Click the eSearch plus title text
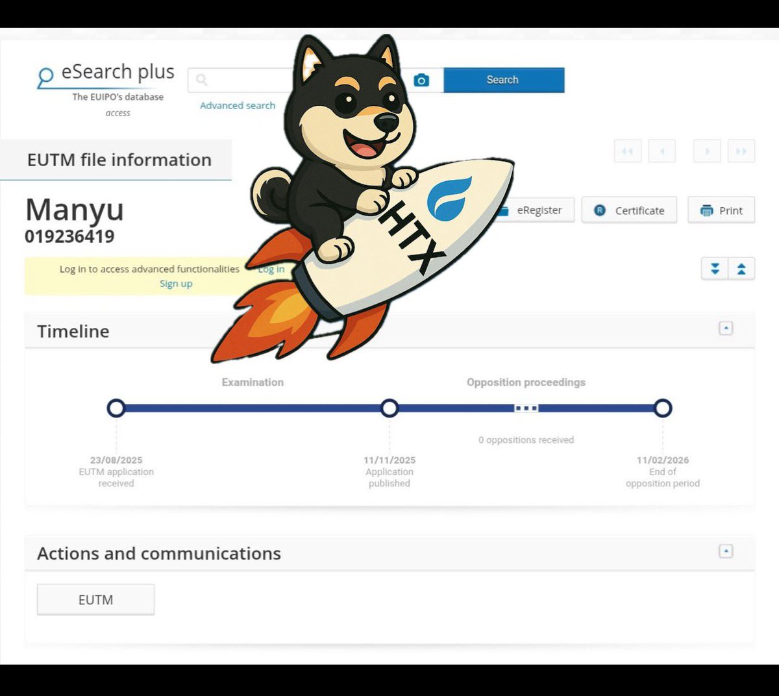 pos(118,71)
